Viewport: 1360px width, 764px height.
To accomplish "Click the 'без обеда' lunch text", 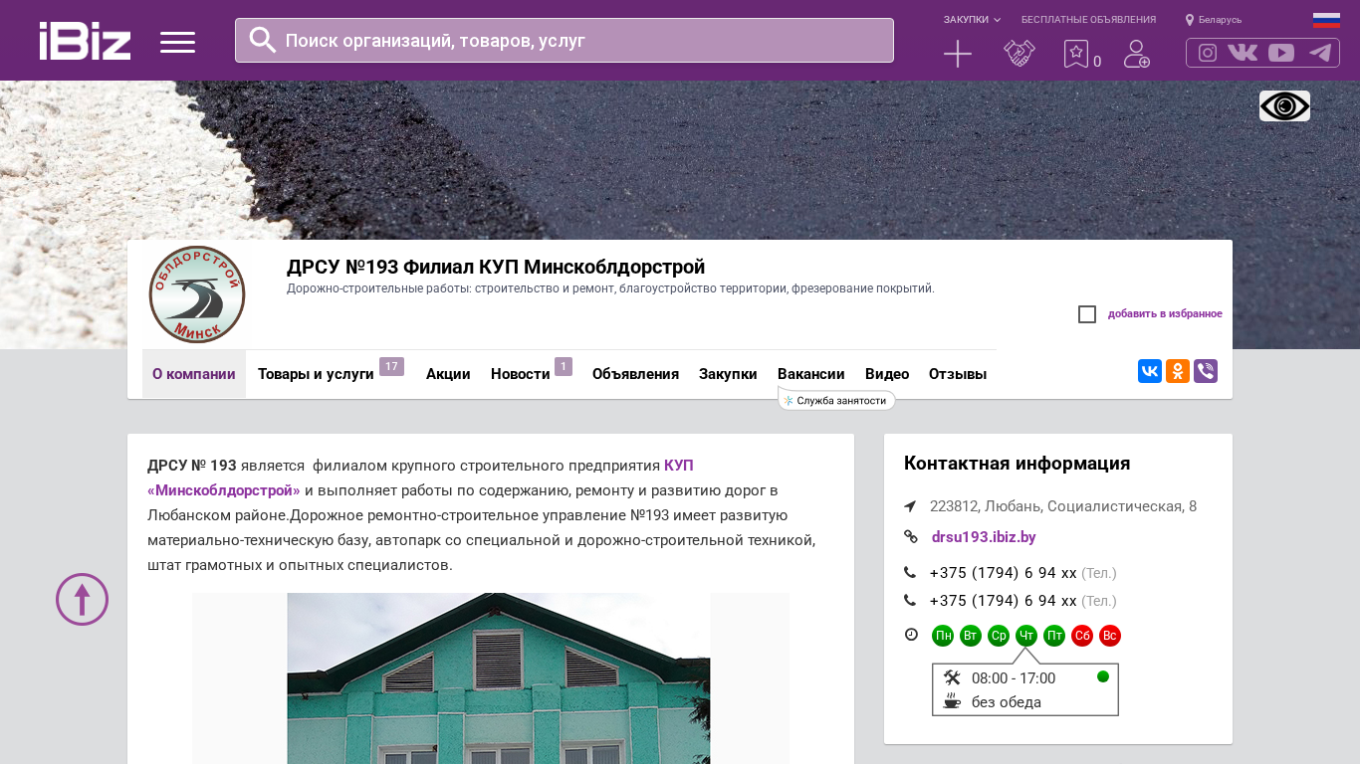I will 1007,702.
